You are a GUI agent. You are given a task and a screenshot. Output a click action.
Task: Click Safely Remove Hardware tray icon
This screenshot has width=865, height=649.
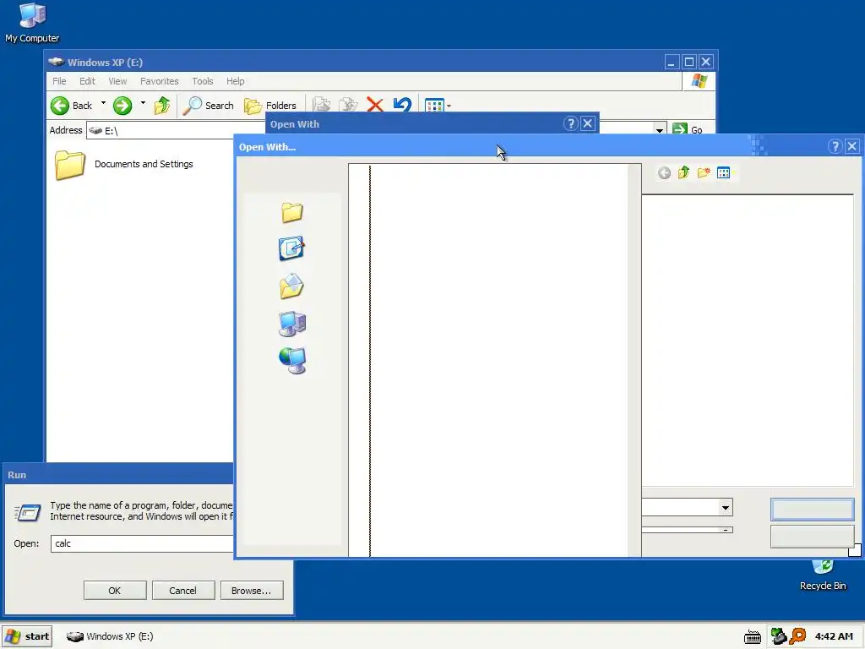pyautogui.click(x=778, y=636)
